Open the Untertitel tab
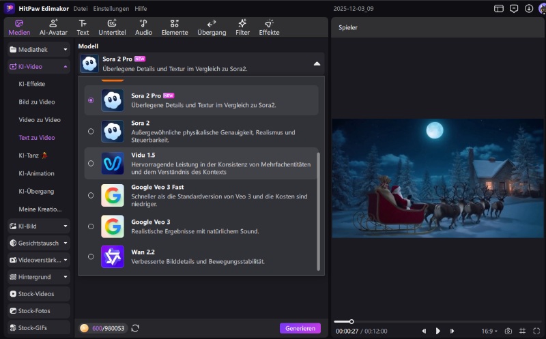 click(112, 27)
